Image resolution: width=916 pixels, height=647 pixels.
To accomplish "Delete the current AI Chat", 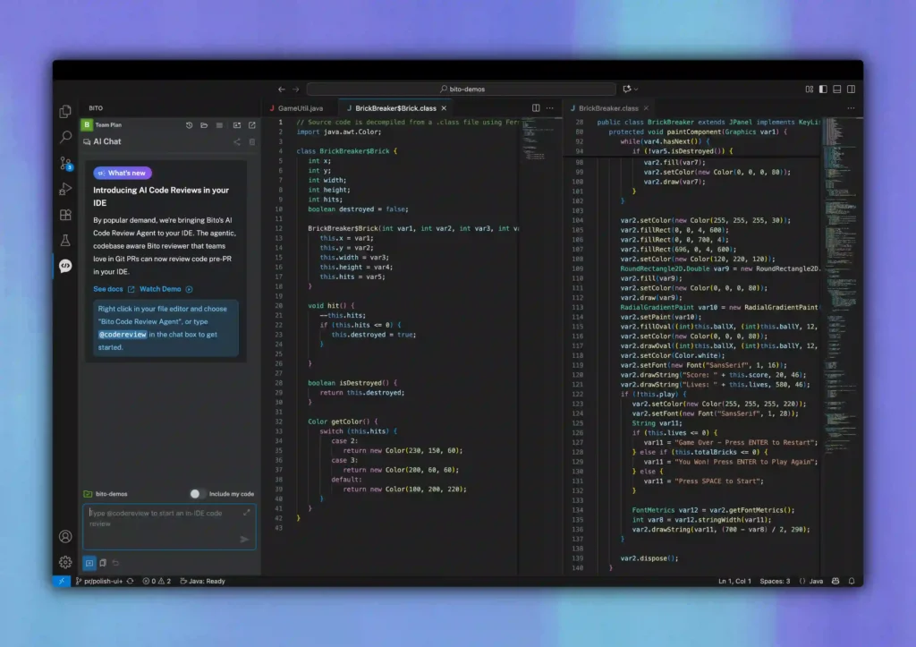I will pyautogui.click(x=251, y=141).
